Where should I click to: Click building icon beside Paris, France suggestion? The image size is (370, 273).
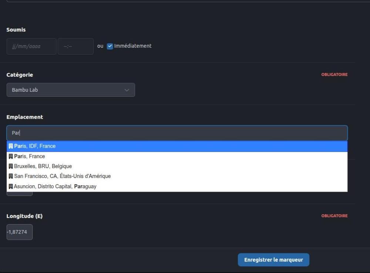point(11,156)
